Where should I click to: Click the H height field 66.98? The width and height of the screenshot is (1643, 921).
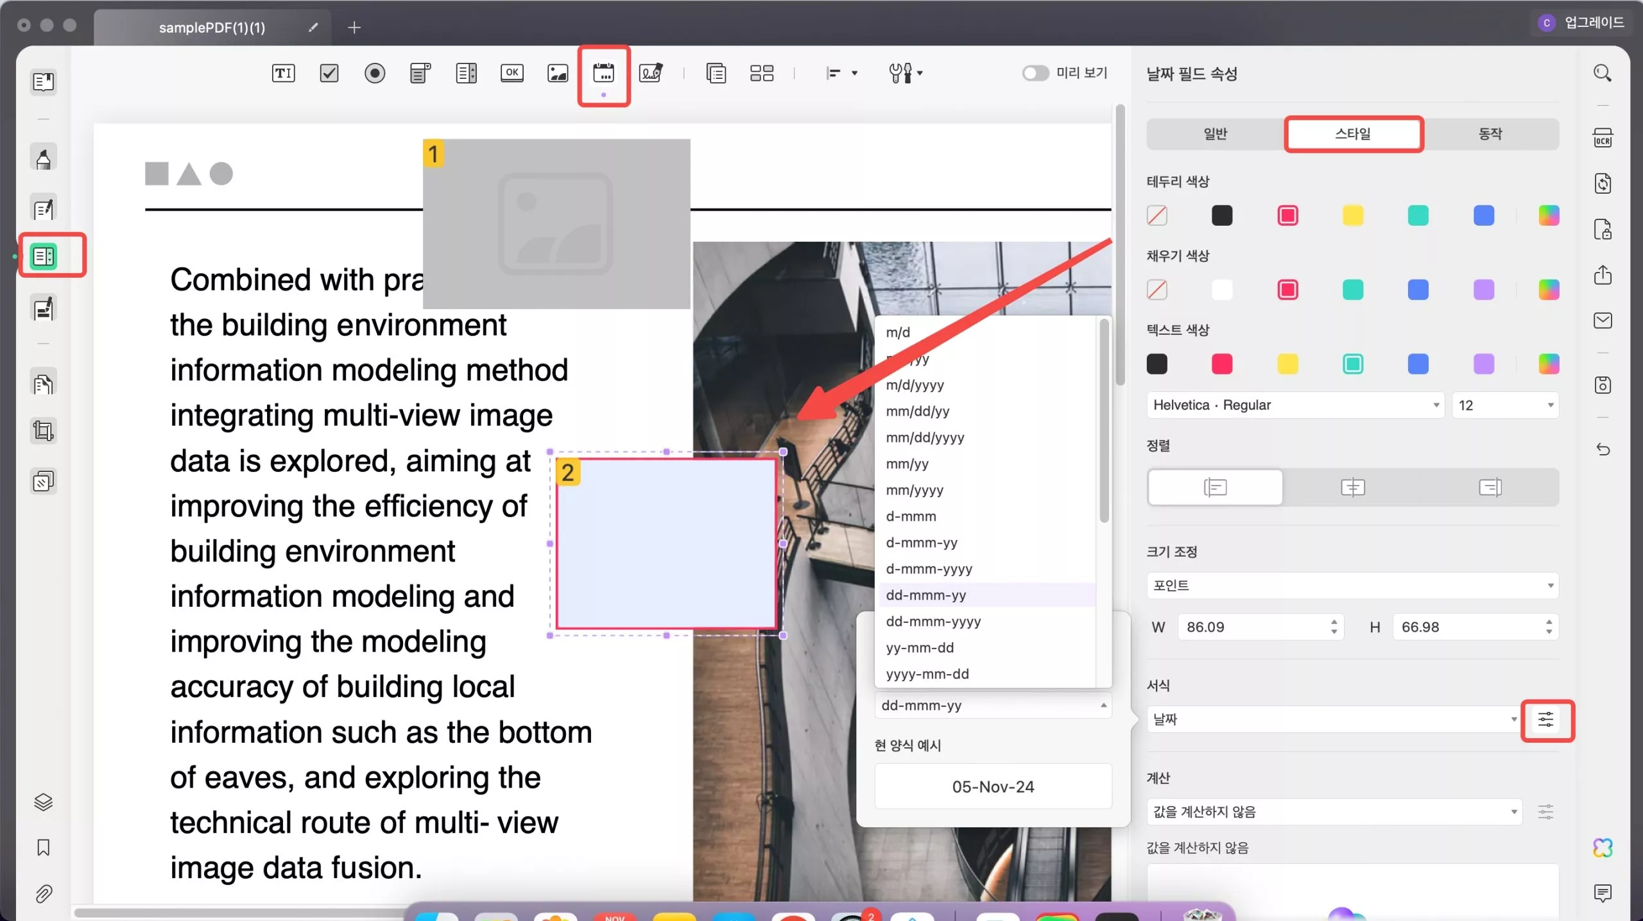point(1475,627)
